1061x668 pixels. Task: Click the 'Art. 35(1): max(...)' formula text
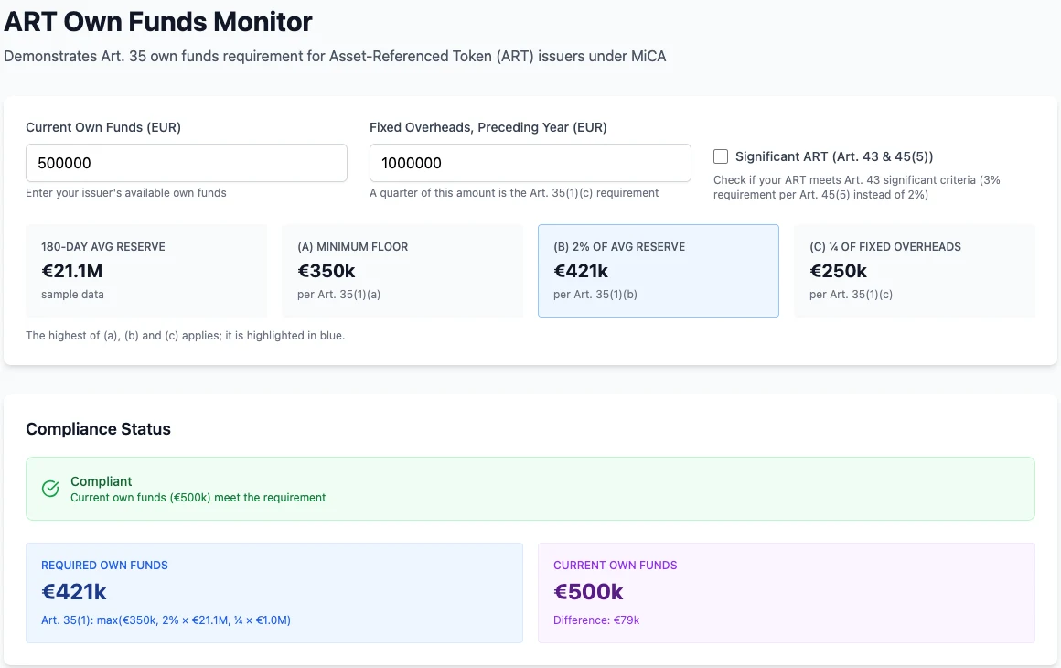pyautogui.click(x=166, y=620)
